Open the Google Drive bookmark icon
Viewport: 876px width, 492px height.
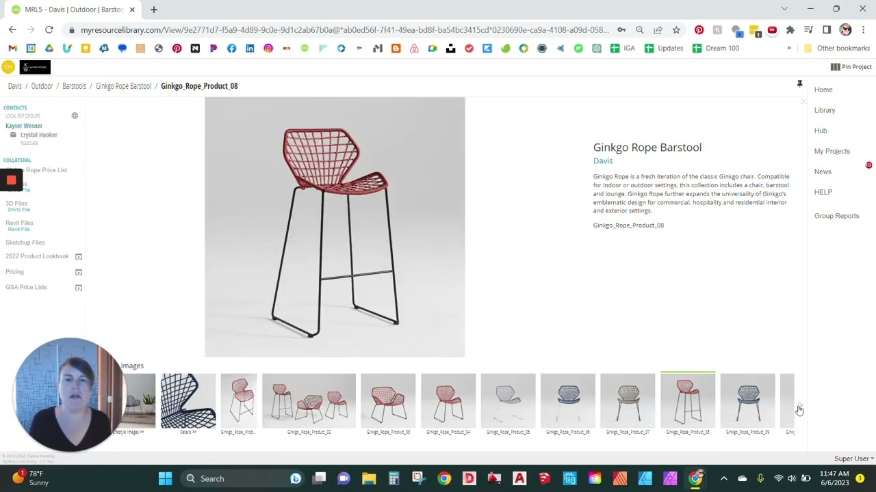49,49
